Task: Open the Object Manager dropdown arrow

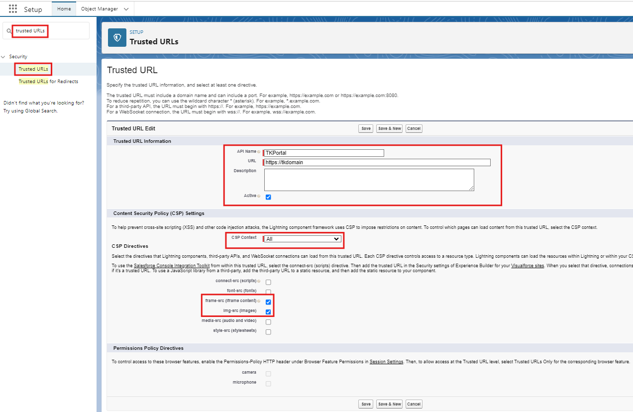Action: click(x=126, y=9)
